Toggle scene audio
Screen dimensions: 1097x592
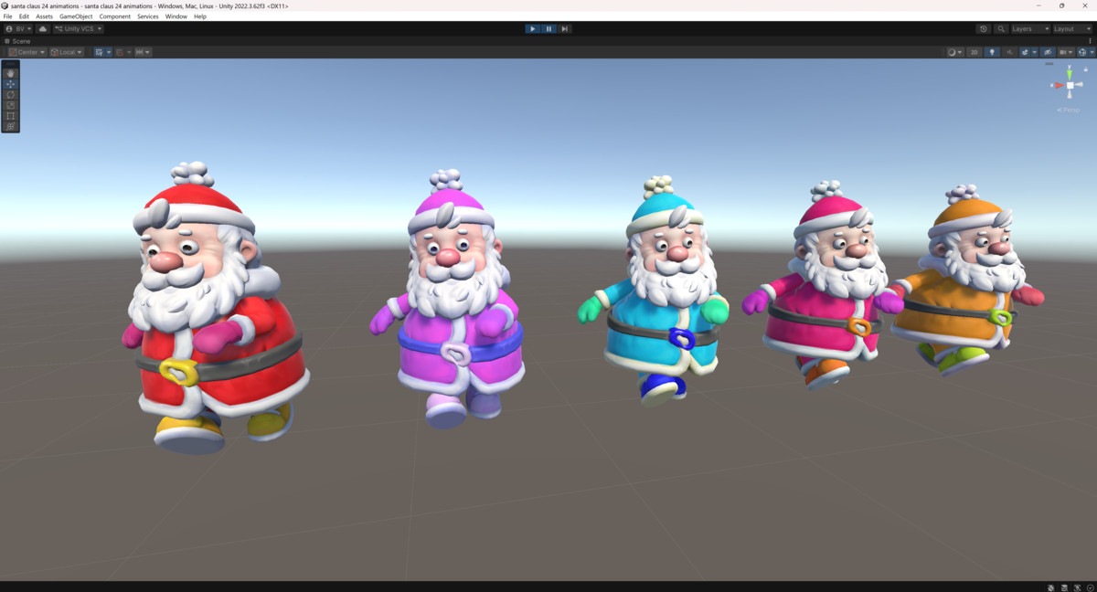click(x=1009, y=52)
